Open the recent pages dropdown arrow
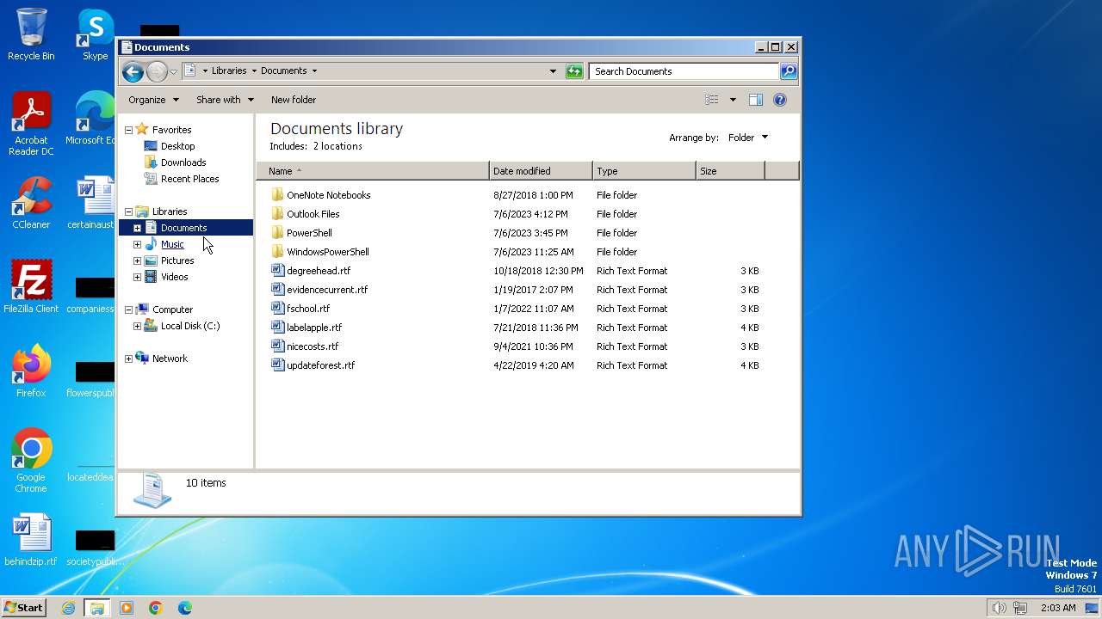This screenshot has width=1102, height=619. click(x=173, y=71)
